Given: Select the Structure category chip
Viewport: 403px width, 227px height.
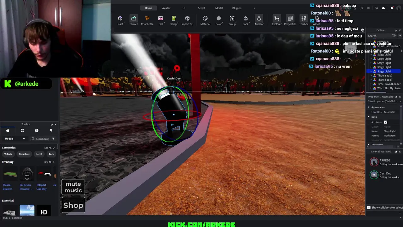Looking at the screenshot, I should (x=24, y=154).
